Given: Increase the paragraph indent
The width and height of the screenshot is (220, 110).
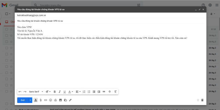Looking at the screenshot, I should pos(99,92).
